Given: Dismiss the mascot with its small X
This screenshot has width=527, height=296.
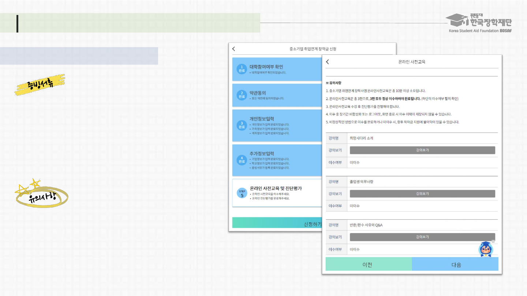Looking at the screenshot, I should pyautogui.click(x=493, y=241).
